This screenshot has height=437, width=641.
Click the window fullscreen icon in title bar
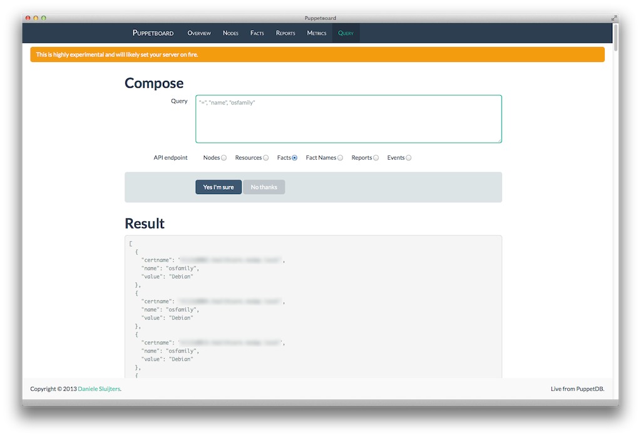[613, 18]
